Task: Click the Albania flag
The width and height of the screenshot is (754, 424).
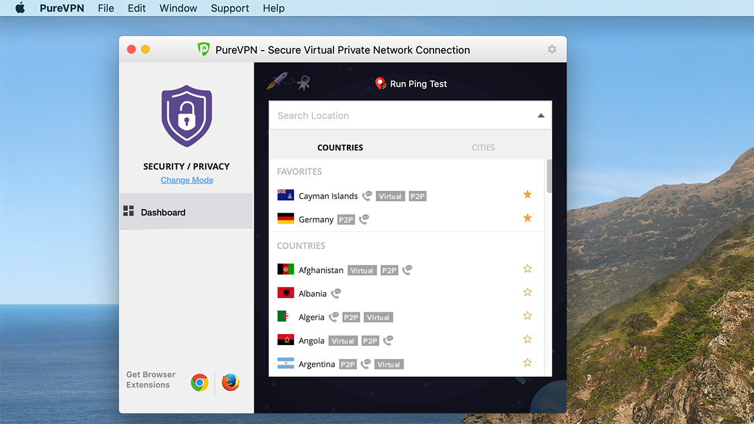Action: pos(286,293)
